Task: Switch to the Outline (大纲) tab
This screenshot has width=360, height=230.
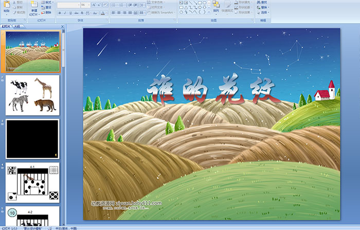Action: pyautogui.click(x=17, y=26)
